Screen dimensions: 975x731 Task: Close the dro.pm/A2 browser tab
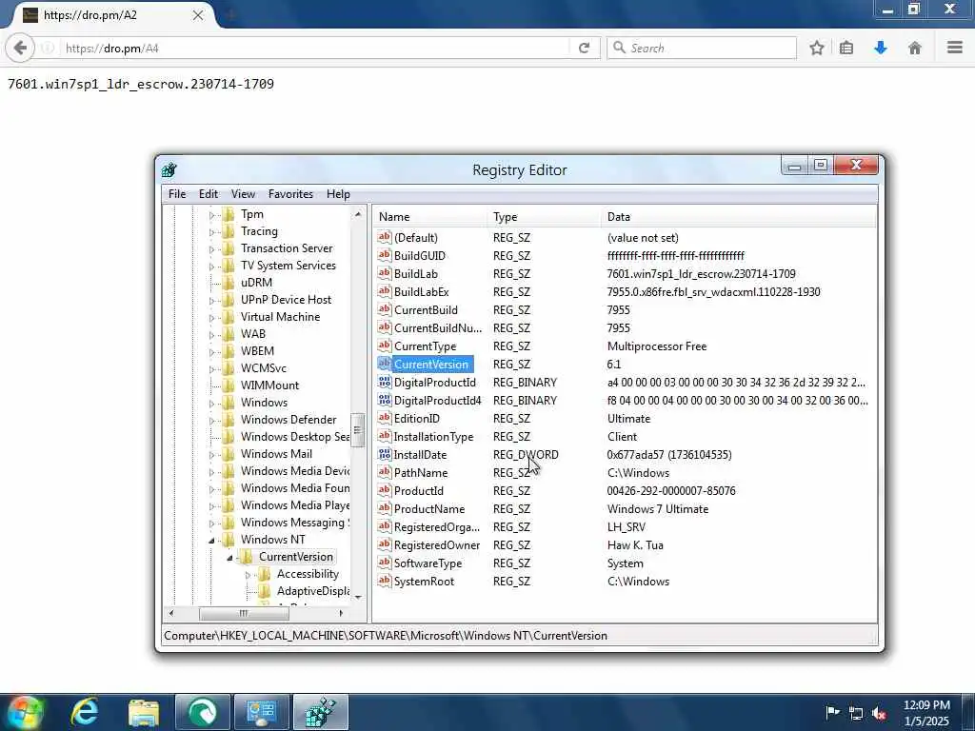point(198,15)
